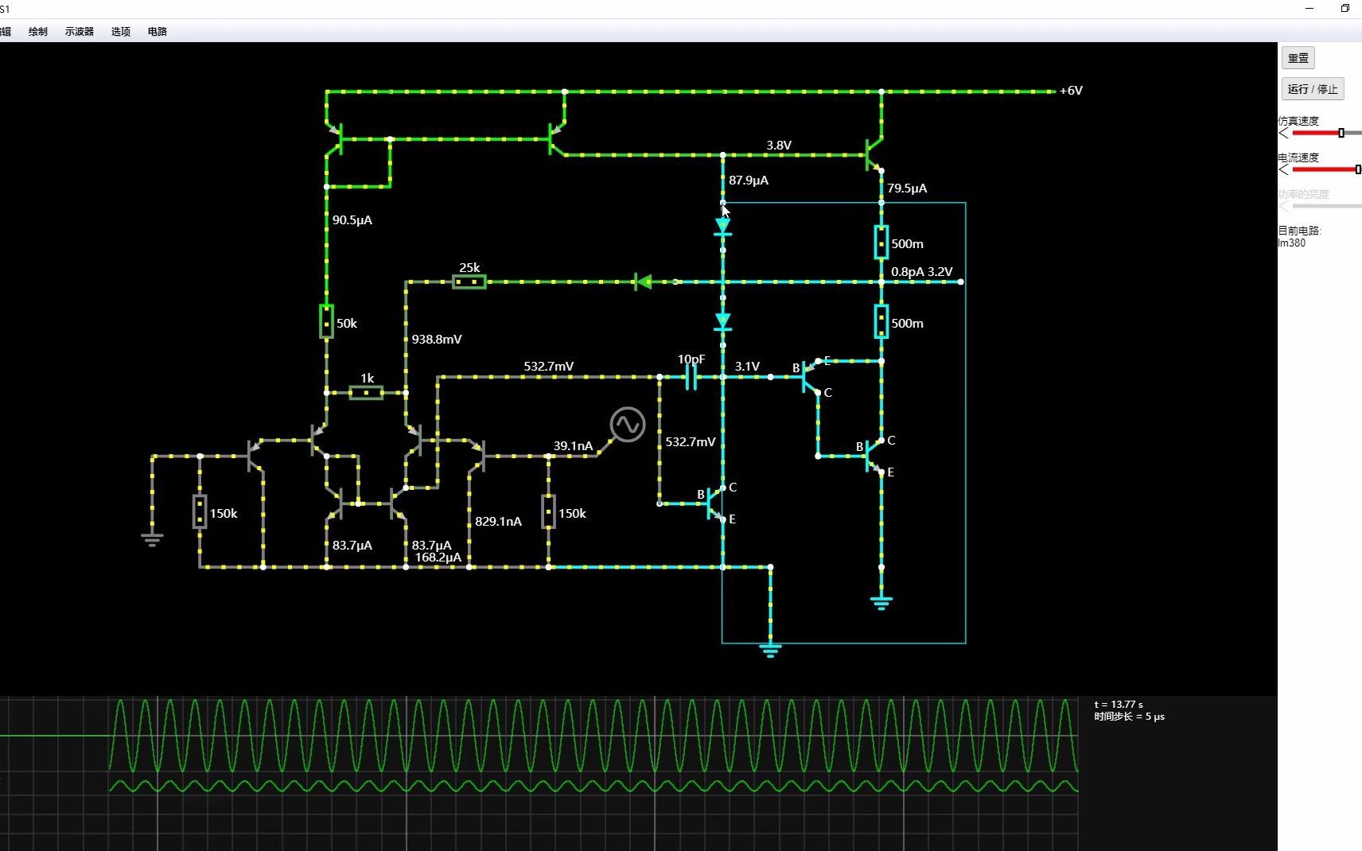The image size is (1362, 851).
Task: Click the 运行 / 停止 button
Action: click(x=1313, y=89)
